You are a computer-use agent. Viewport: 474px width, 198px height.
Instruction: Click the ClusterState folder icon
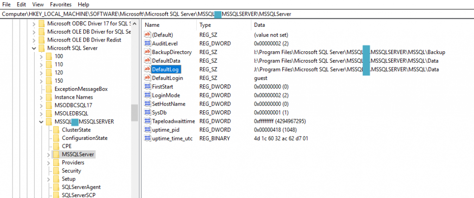tap(56, 130)
